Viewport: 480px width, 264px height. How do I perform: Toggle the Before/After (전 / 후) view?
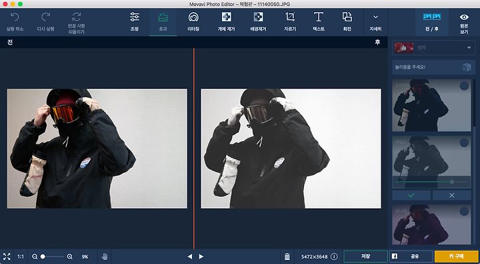tap(431, 22)
